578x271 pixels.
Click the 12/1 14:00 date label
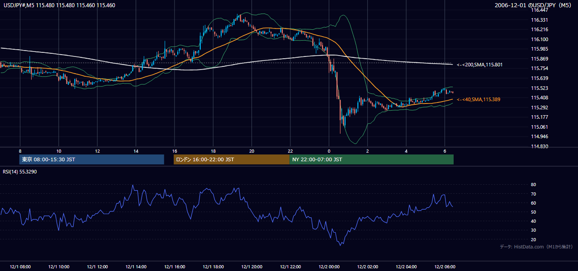click(136, 267)
